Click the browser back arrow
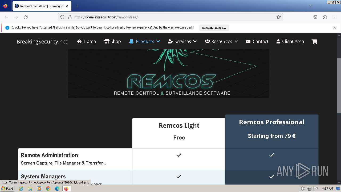This screenshot has height=192, width=341. point(6,17)
